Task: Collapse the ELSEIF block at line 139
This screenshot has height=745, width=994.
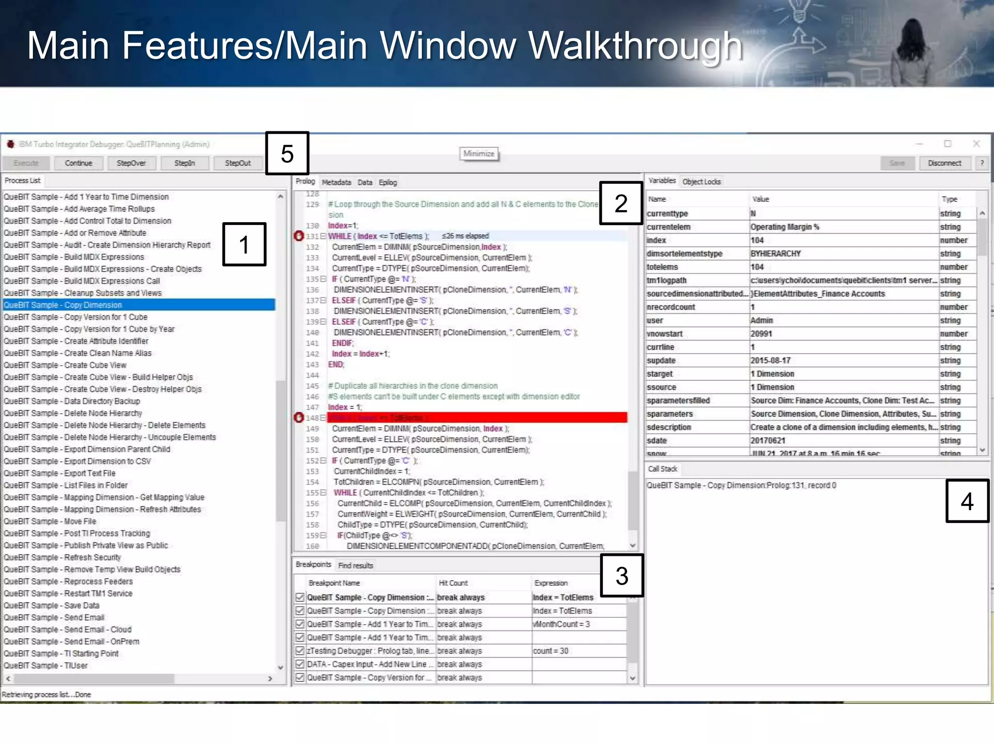Action: 323,322
